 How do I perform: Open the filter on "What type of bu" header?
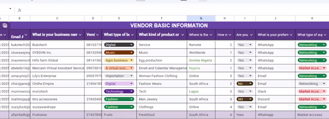pyautogui.click(x=132, y=35)
